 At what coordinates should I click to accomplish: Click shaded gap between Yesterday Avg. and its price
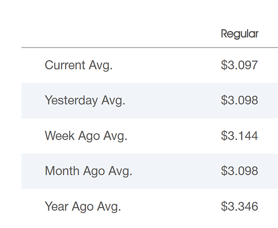point(173,100)
